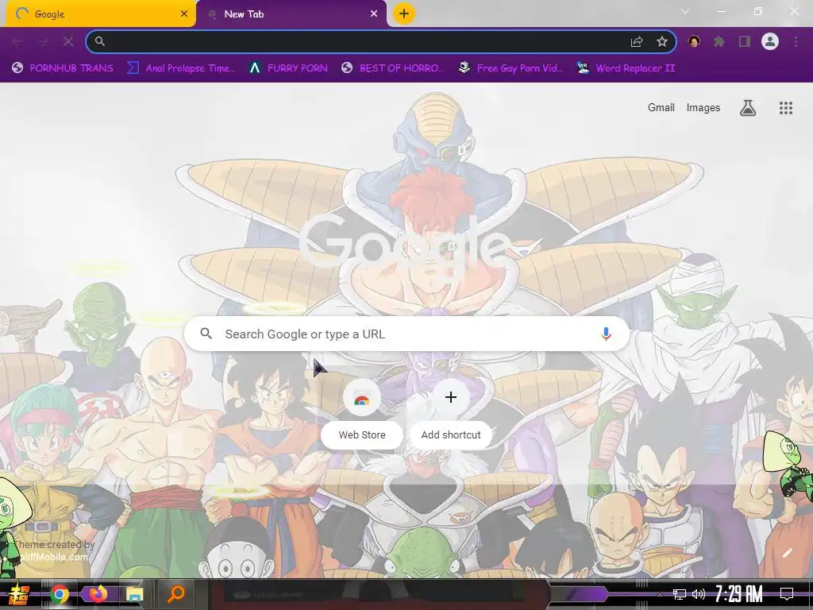Open File Explorer from the taskbar
Image resolution: width=813 pixels, height=610 pixels.
135,594
